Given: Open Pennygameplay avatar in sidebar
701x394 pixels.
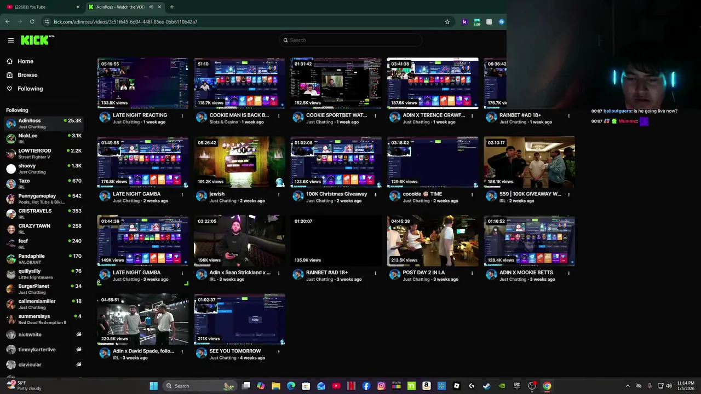Looking at the screenshot, I should [x=11, y=199].
